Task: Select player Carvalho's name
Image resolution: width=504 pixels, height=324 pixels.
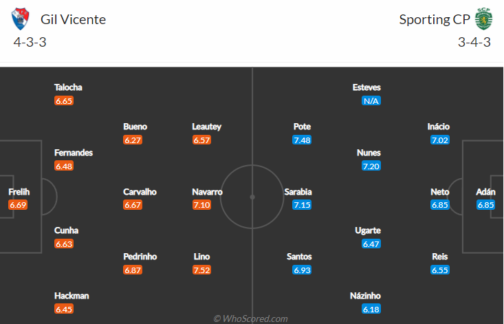Action: click(x=140, y=192)
